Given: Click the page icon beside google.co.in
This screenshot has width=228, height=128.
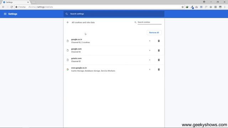Looking at the screenshot, I should click(68, 41).
